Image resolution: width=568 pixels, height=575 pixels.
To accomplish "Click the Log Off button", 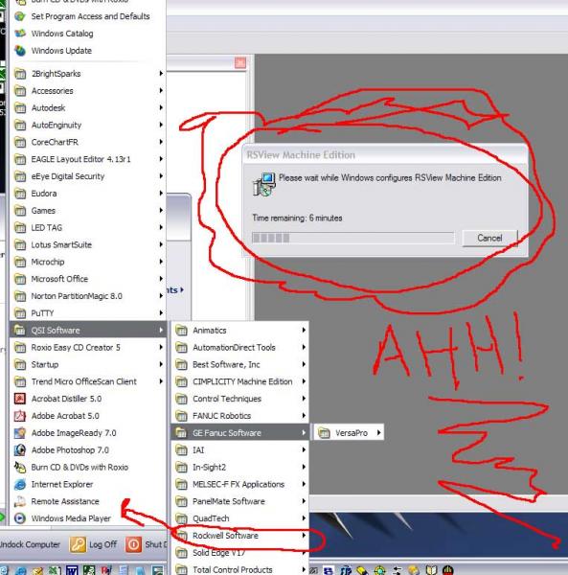I will (94, 544).
